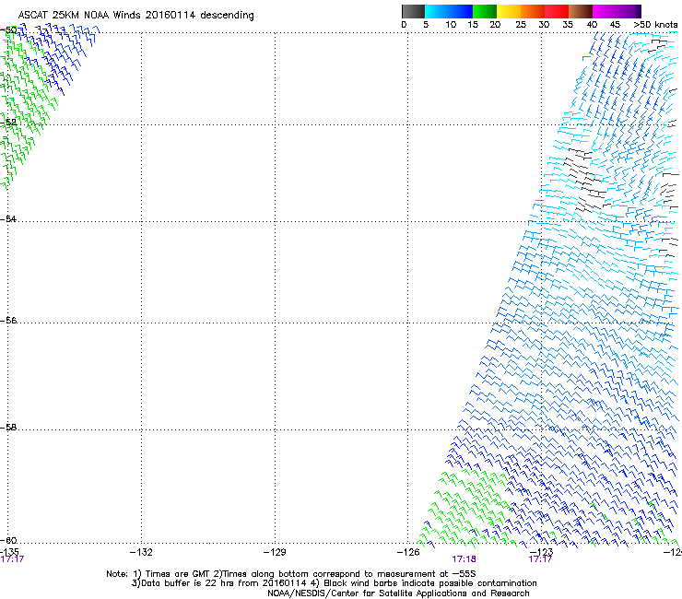Click the purple "17:17" time below -123
682x599 pixels.
pyautogui.click(x=540, y=559)
